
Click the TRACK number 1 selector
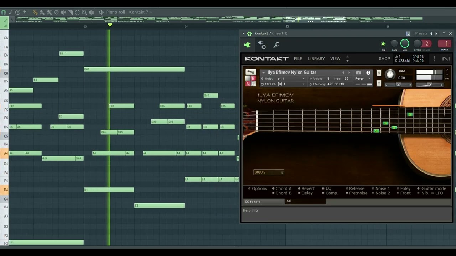[x=445, y=44]
